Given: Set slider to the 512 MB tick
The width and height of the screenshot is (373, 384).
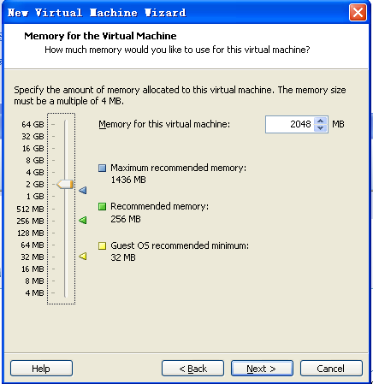Looking at the screenshot, I should point(65,209).
